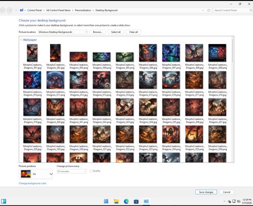Select wallpaper Dragons_031.jpg
Viewport: 253px width, 206px height.
102,134
